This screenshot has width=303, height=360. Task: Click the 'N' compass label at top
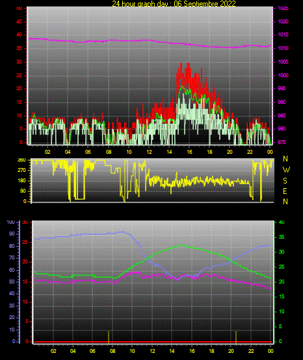tap(285, 159)
